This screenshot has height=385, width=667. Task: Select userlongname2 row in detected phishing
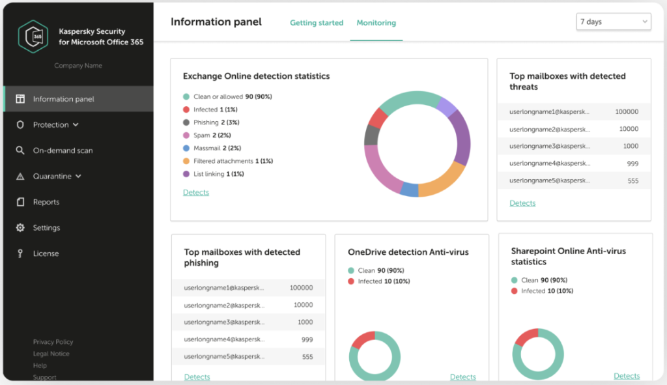[x=248, y=305]
